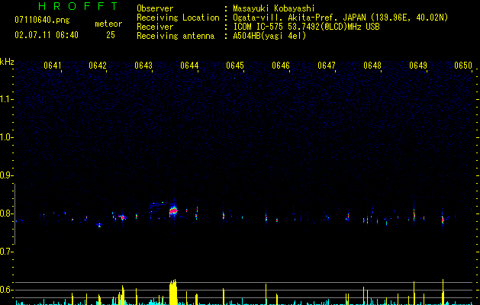Click time marker 0646
Screen dimensions: 480x305
click(x=281, y=66)
